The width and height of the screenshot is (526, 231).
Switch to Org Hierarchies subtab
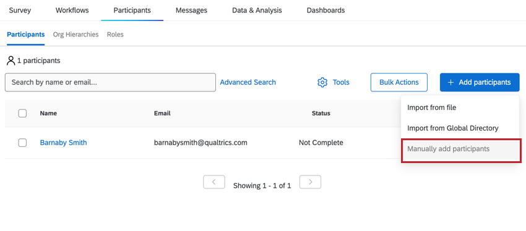76,35
